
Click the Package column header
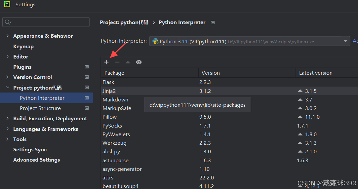pos(149,73)
